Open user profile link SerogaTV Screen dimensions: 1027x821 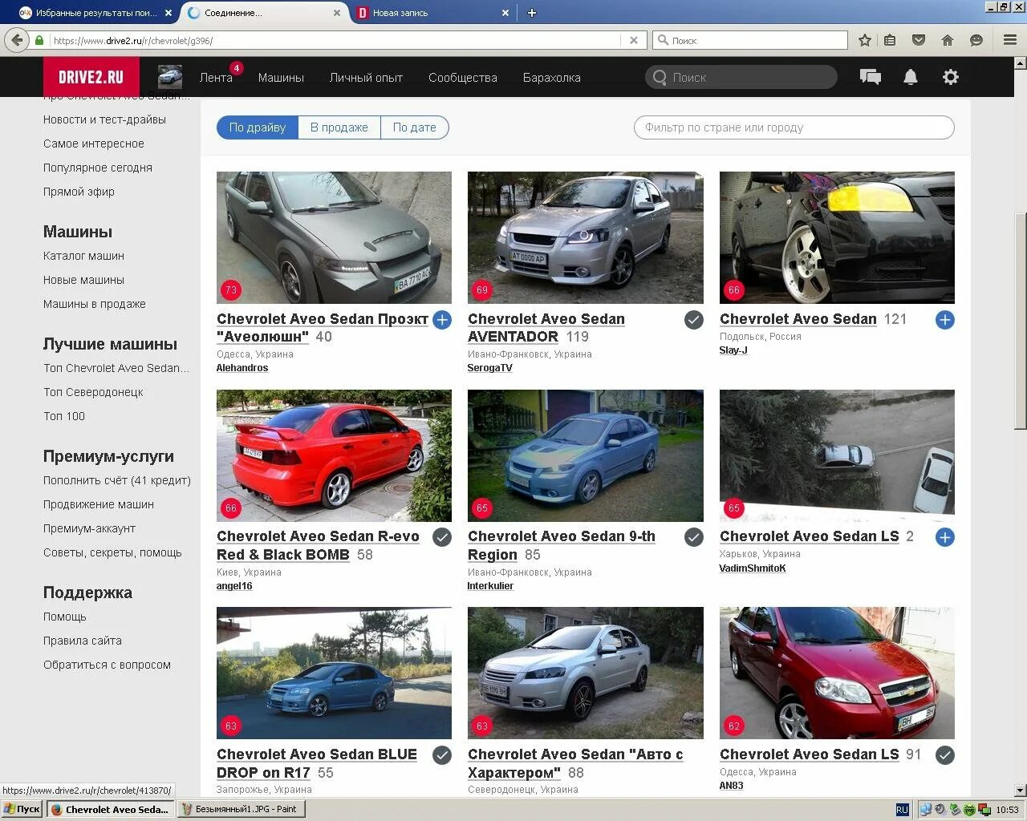pyautogui.click(x=489, y=368)
